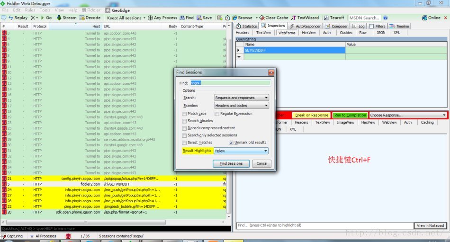Select the response ImageView tab
450x242 pixels.
(x=345, y=122)
